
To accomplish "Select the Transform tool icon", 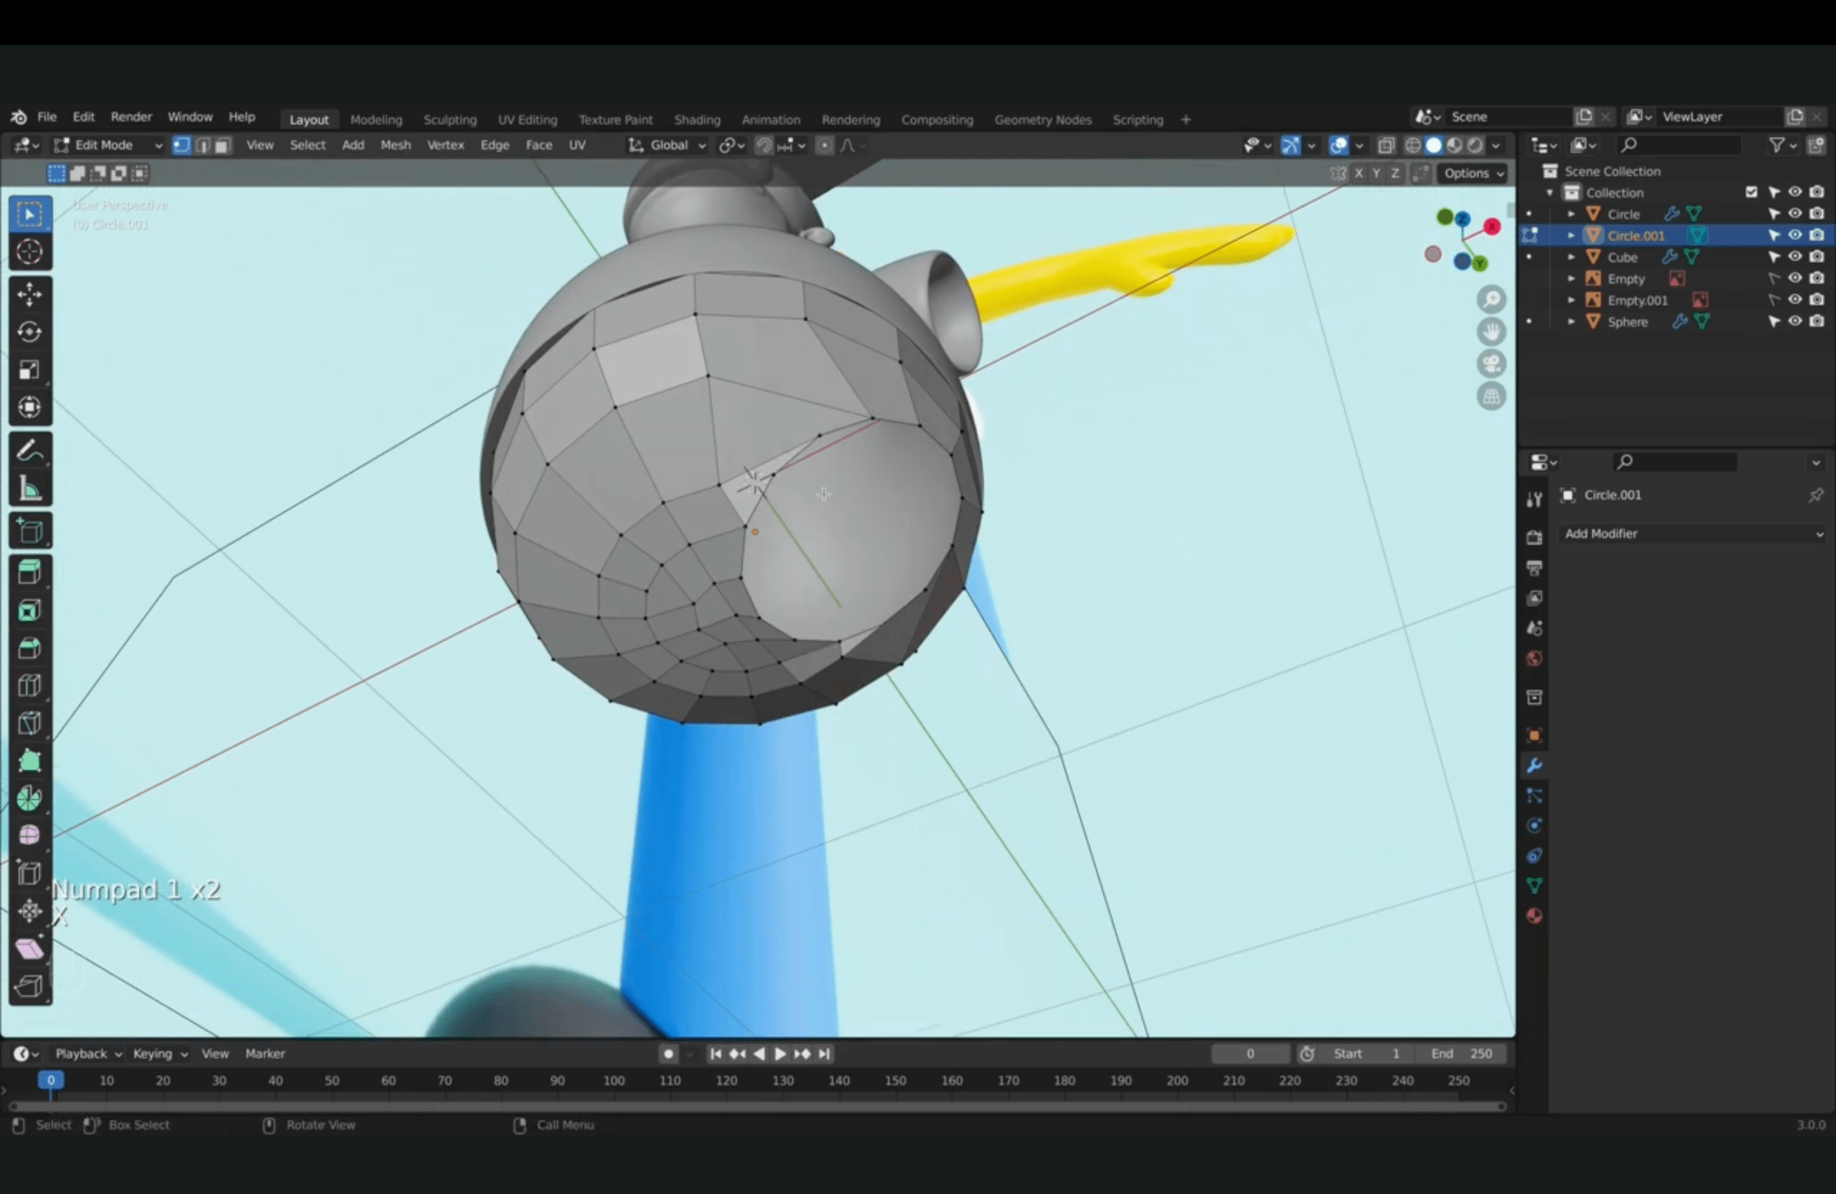I will (x=29, y=407).
